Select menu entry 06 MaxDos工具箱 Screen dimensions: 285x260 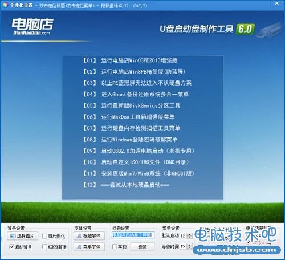click(x=128, y=117)
